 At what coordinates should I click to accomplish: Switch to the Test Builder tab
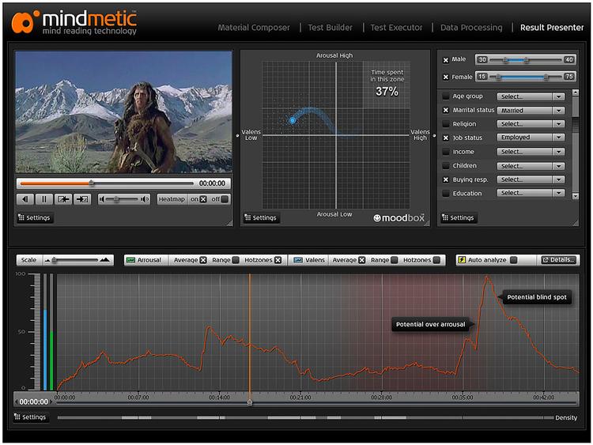click(x=331, y=28)
